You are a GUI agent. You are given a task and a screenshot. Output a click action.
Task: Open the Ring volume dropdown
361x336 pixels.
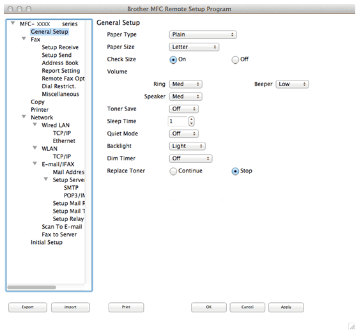click(x=185, y=84)
